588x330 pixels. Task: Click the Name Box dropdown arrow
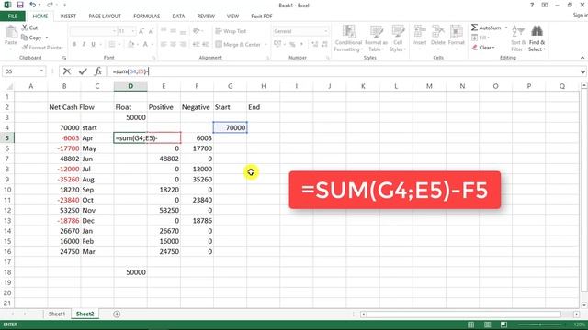click(41, 71)
